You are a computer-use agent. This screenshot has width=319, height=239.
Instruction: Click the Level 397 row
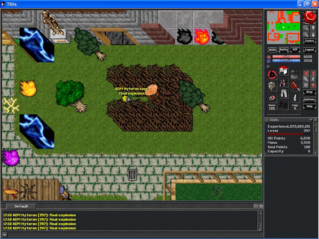(x=288, y=131)
